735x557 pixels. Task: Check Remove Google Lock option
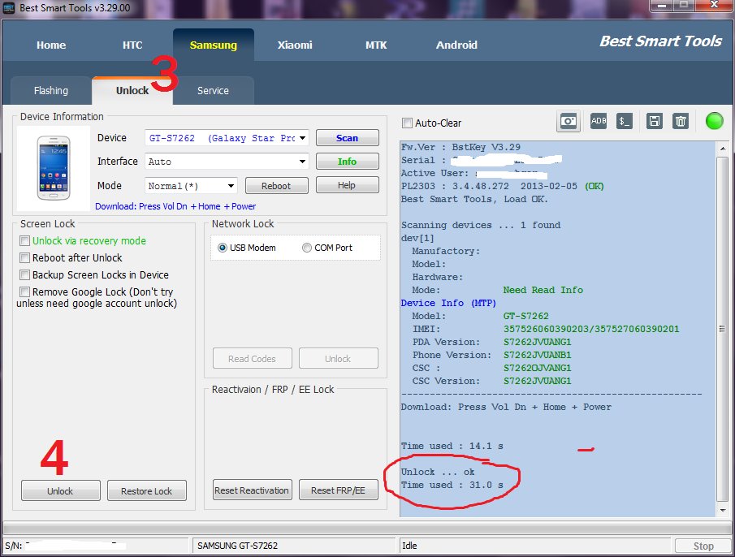[24, 291]
